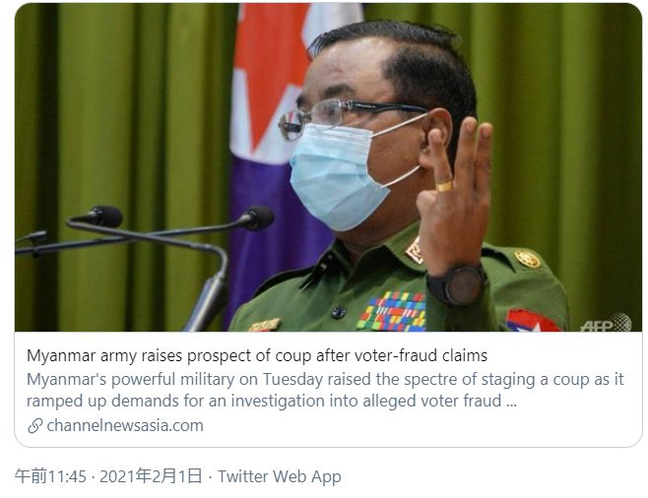Open channelnewsasia.com domain link
Image resolution: width=648 pixels, height=498 pixels.
pos(125,426)
